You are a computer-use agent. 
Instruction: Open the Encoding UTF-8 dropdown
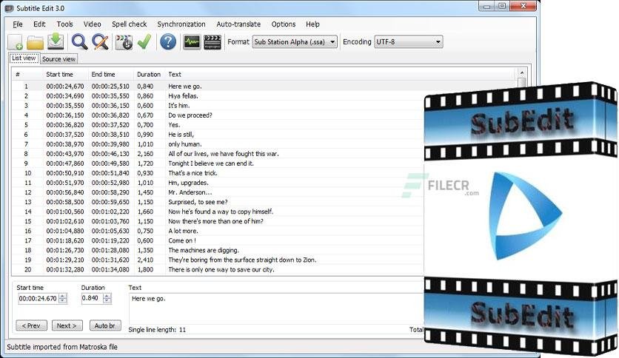(409, 42)
